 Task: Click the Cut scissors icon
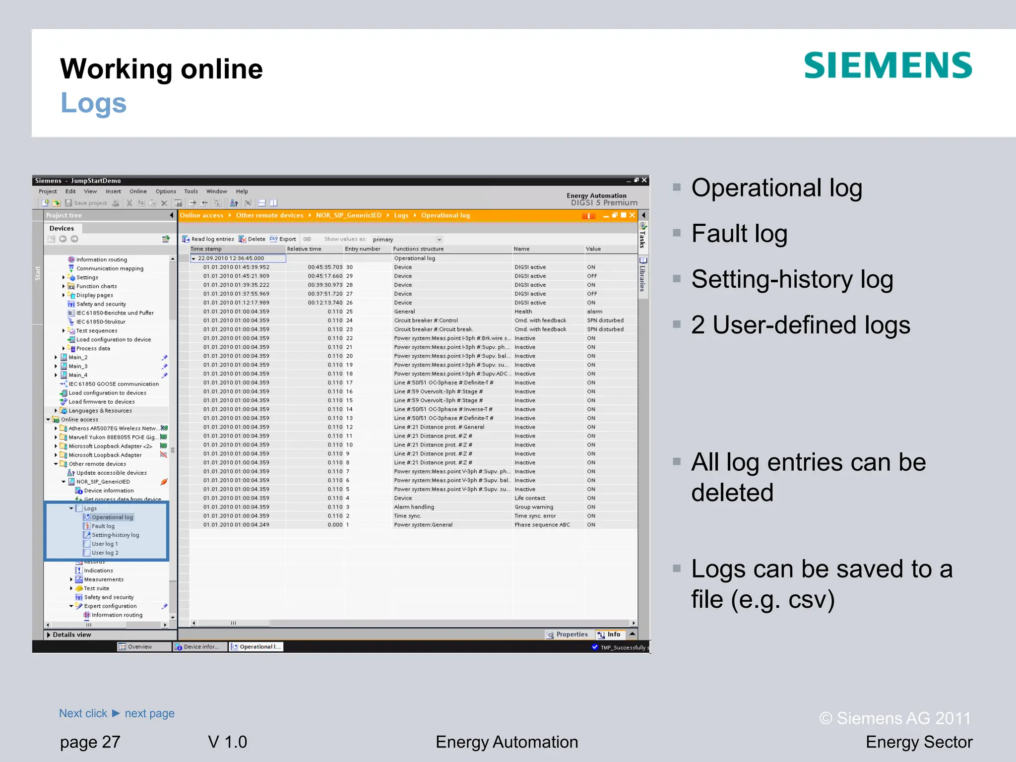pos(129,203)
